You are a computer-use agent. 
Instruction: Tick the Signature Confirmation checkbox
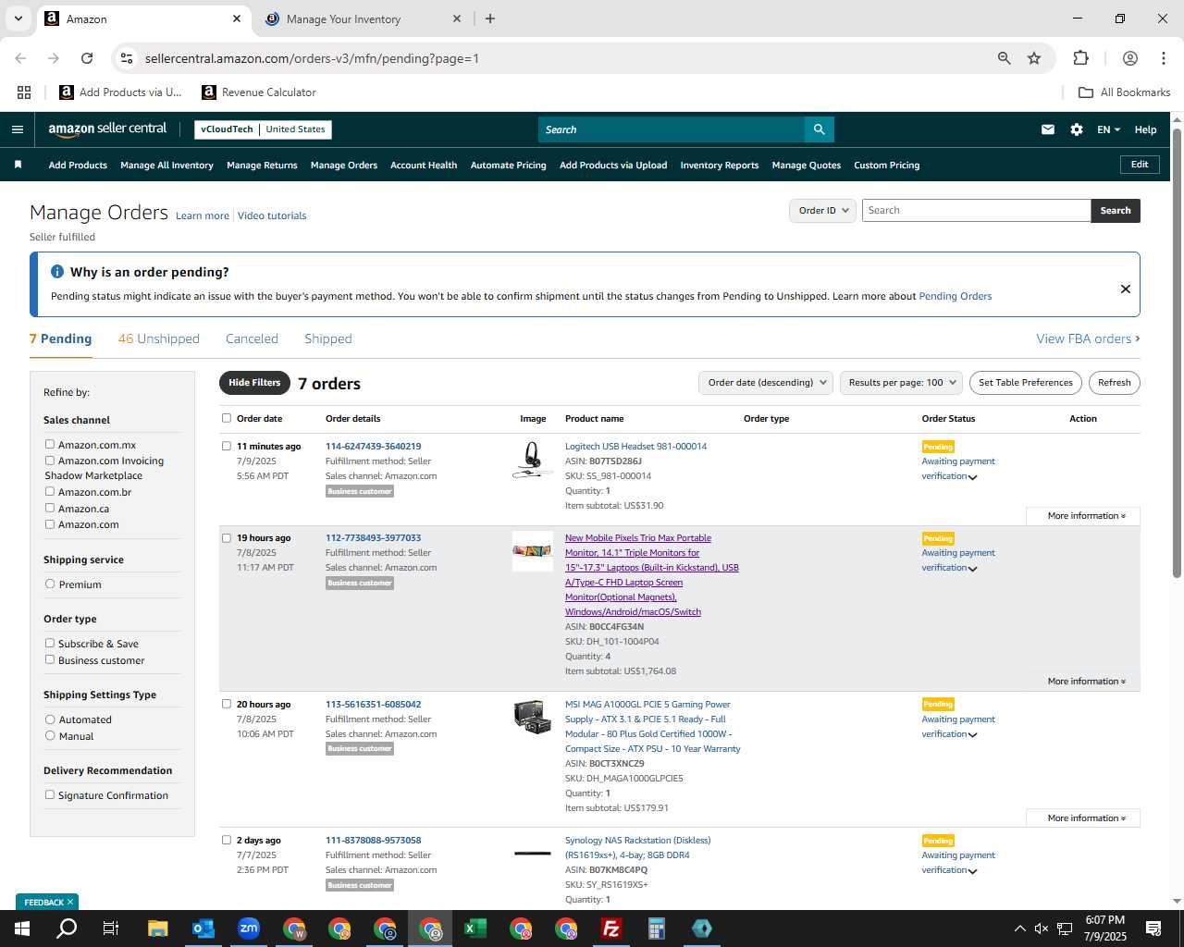point(50,795)
